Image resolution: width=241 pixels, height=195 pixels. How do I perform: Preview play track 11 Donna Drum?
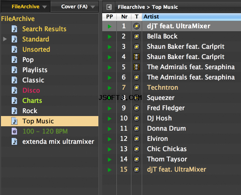point(110,129)
